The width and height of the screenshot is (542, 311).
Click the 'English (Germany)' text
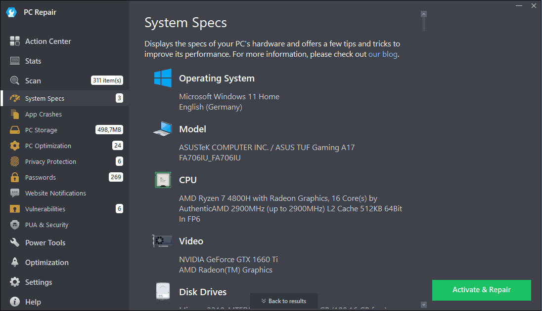211,107
